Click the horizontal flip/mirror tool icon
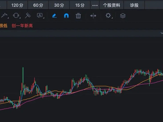This screenshot has height=122, width=163. point(93,16)
